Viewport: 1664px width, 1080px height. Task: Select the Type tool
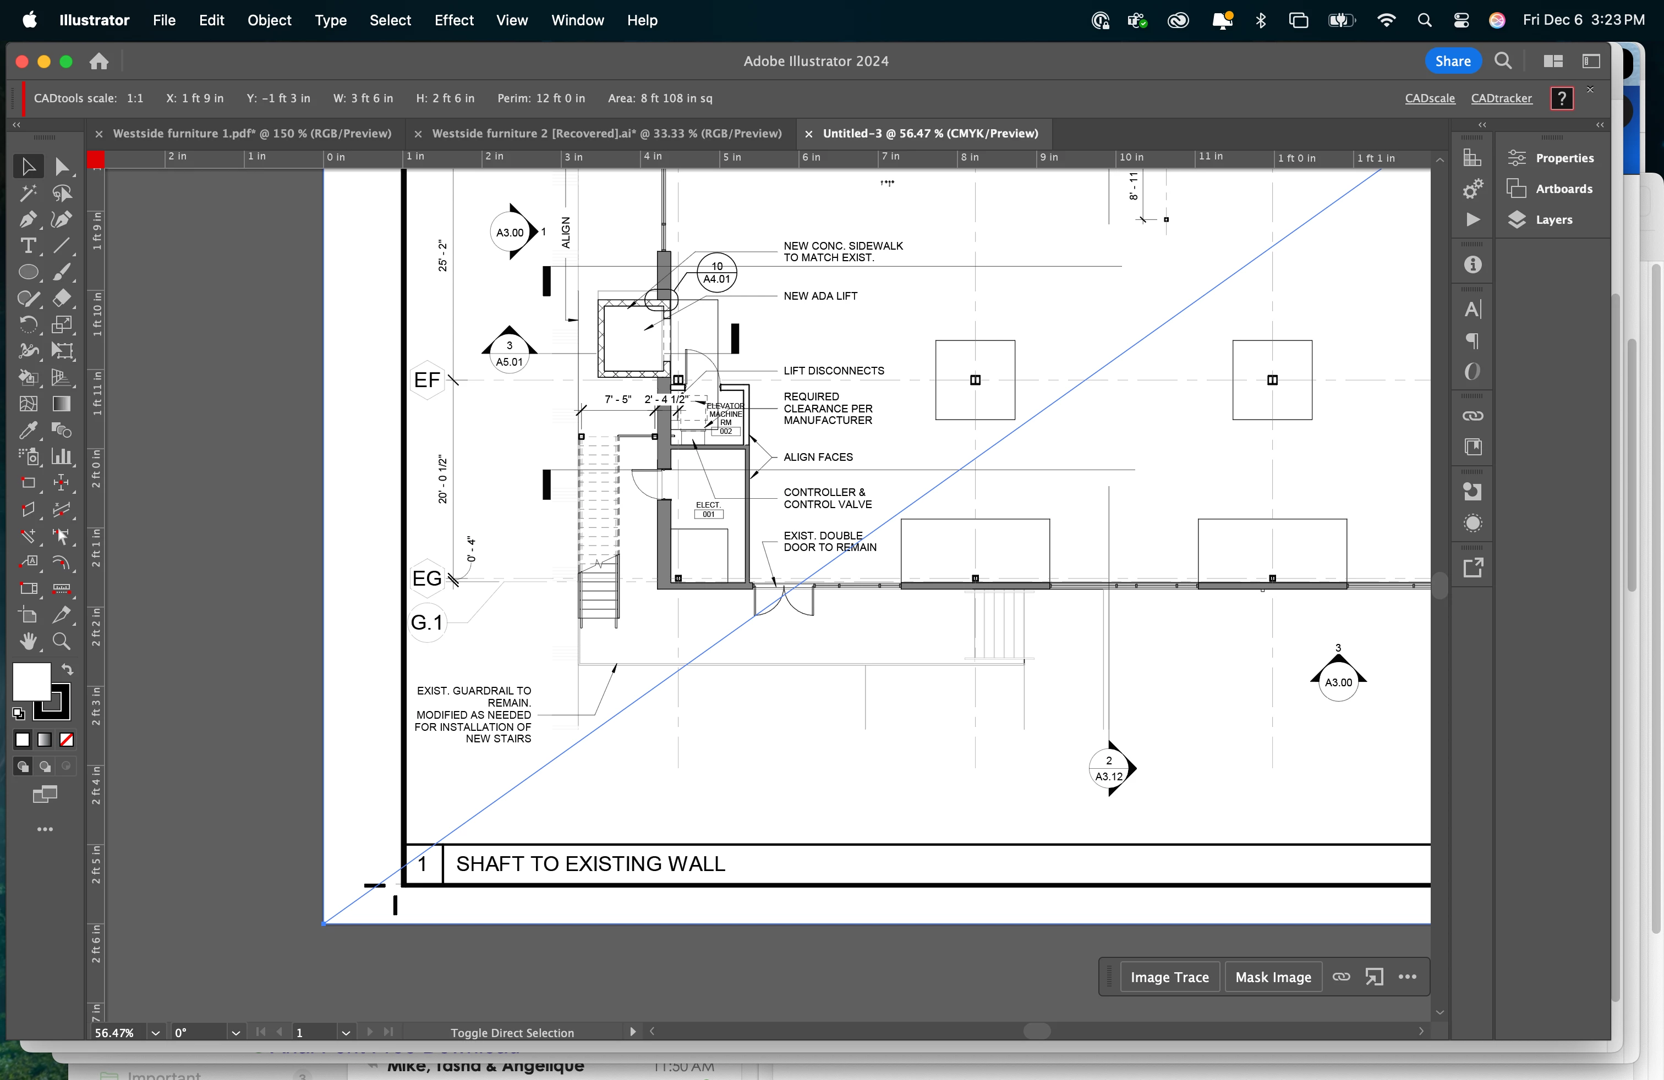pyautogui.click(x=28, y=246)
